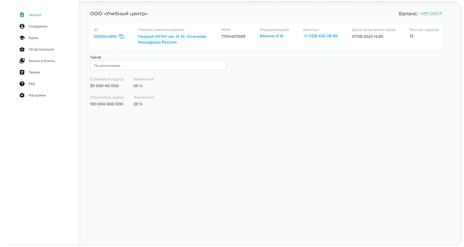
Task: Copy the organization ID with copy icon
Action: tap(121, 36)
